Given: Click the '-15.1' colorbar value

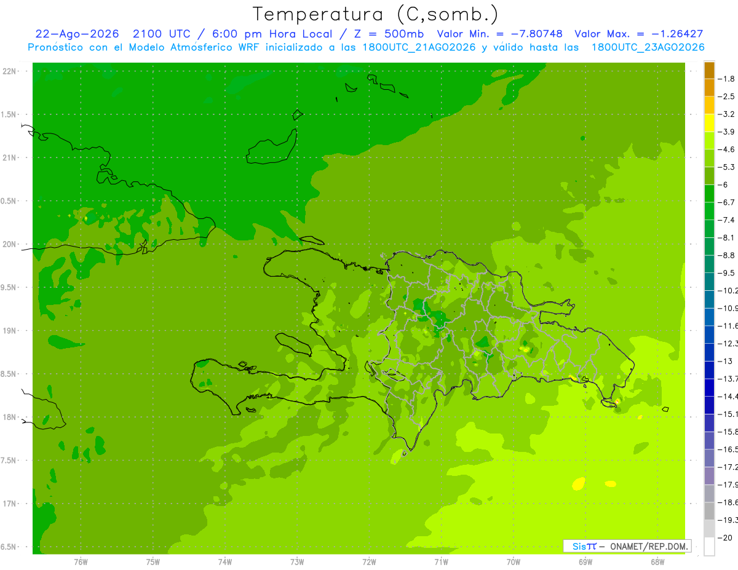Looking at the screenshot, I should pyautogui.click(x=728, y=414).
